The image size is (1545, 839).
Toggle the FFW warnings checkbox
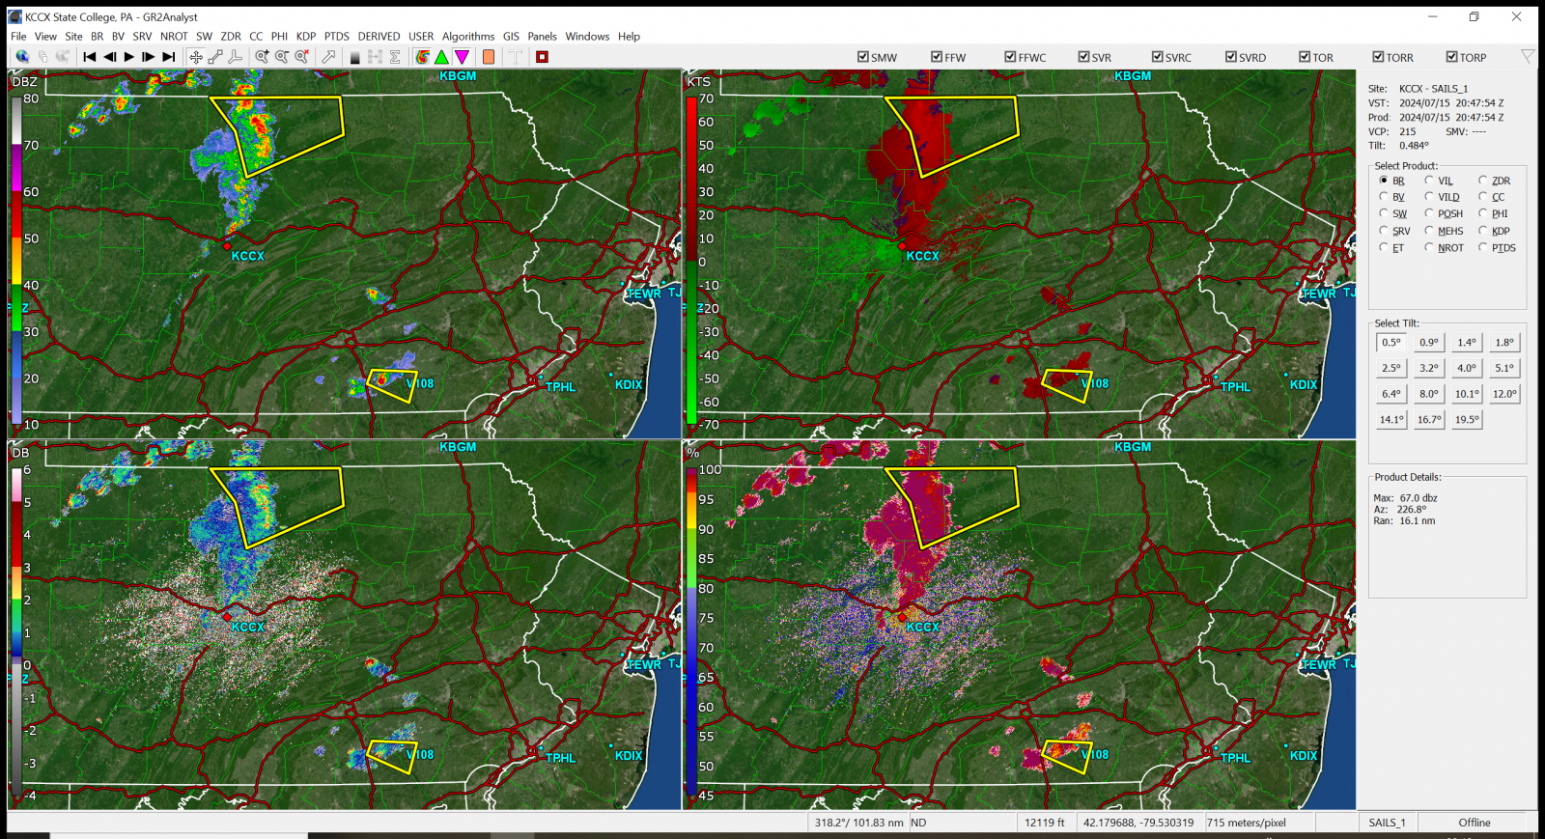pos(937,57)
